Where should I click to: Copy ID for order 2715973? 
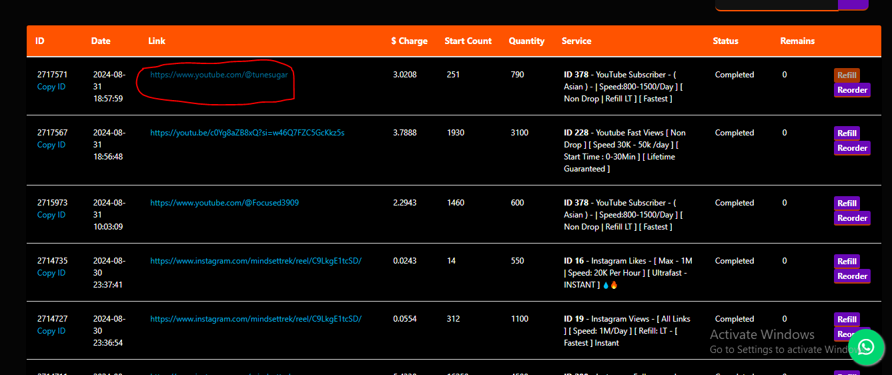[51, 215]
